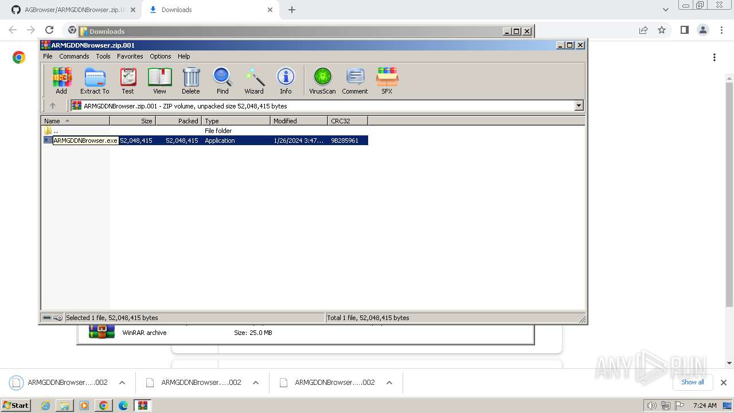The height and width of the screenshot is (413, 734).
Task: Toggle Chrome side panel
Action: pos(684,30)
